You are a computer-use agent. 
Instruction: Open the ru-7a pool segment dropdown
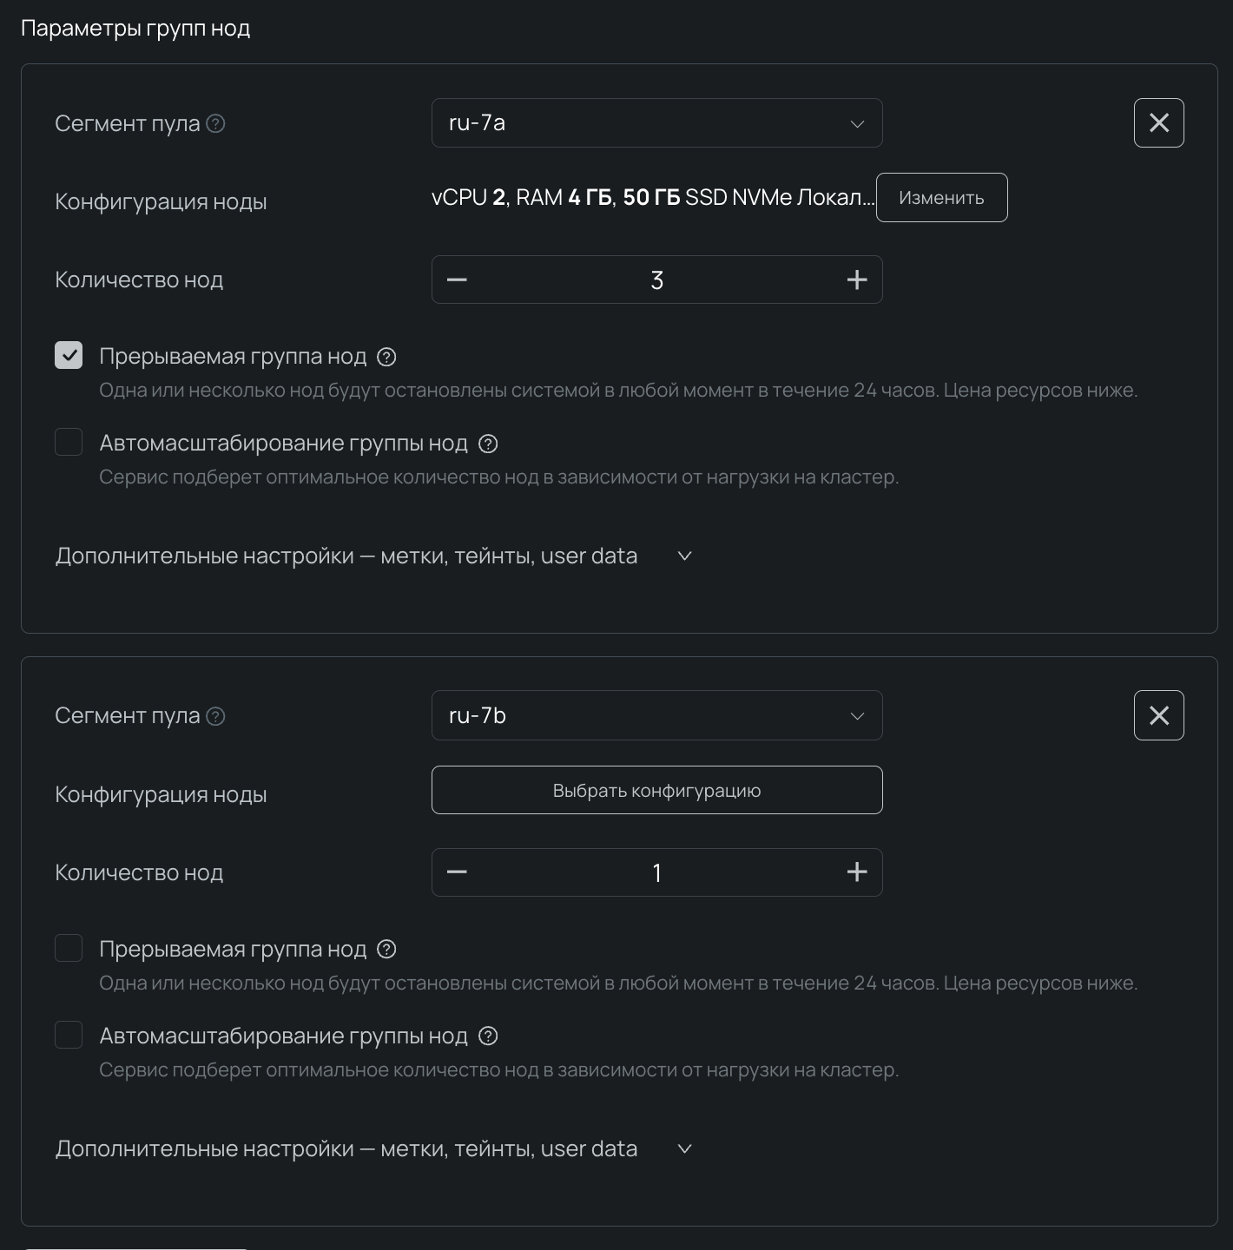(656, 123)
